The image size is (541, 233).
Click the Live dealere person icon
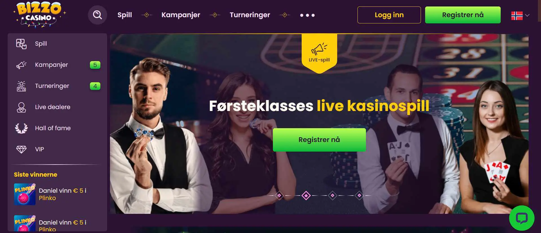pos(21,107)
